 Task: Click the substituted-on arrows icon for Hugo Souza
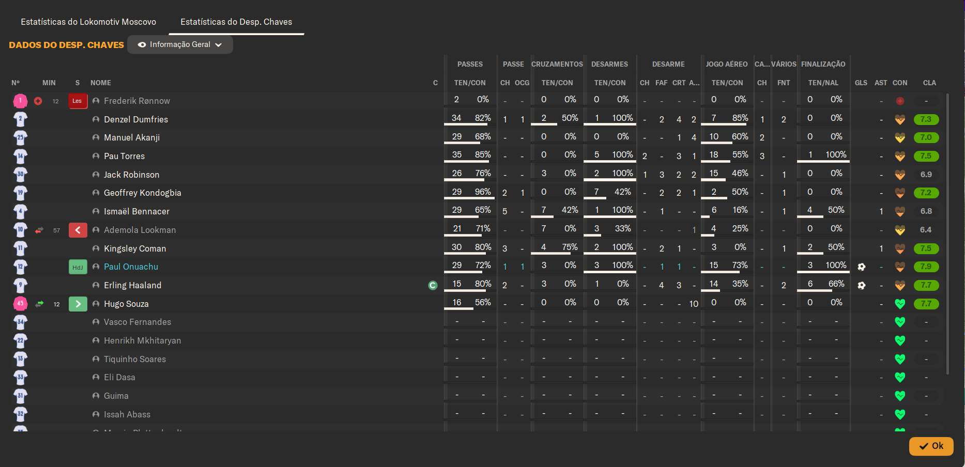click(39, 304)
